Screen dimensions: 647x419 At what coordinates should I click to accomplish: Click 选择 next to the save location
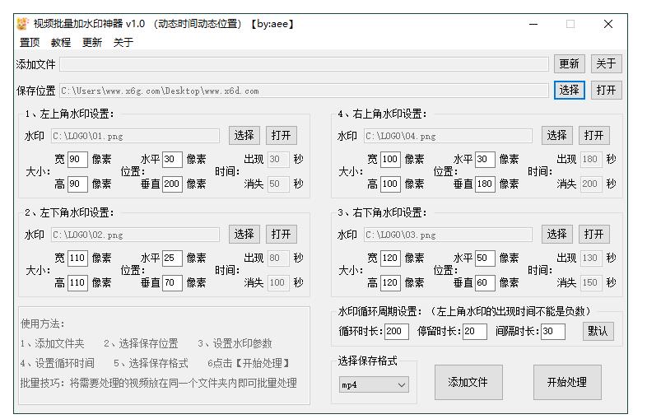[569, 91]
